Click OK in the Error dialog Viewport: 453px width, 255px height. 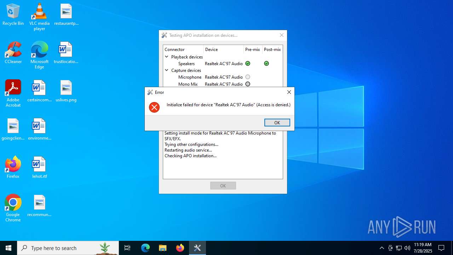(277, 123)
